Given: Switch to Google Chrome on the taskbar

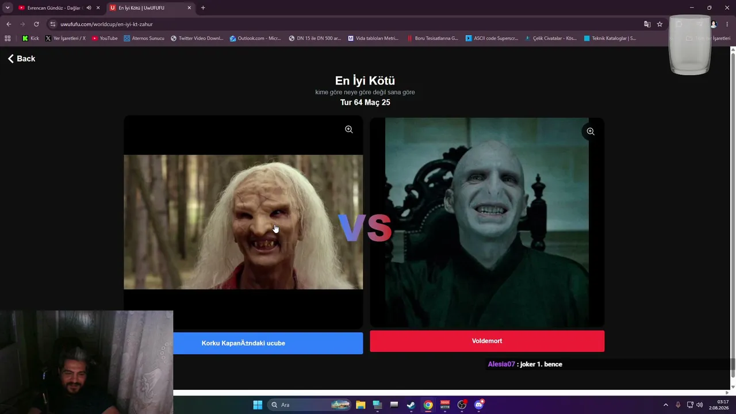Looking at the screenshot, I should (428, 405).
